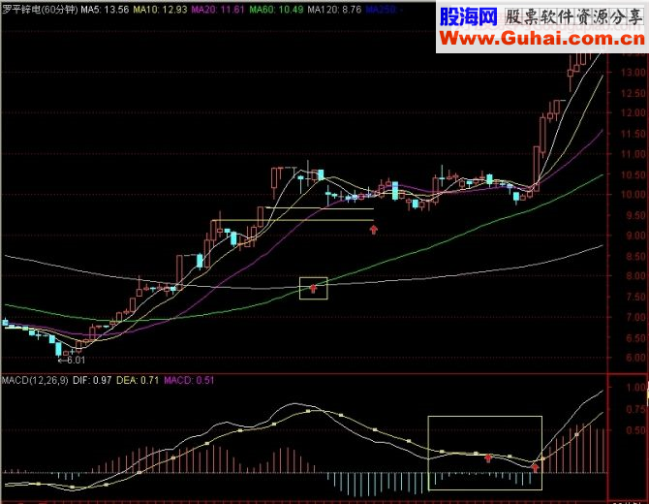Viewport: 649px width, 504px height.
Task: Click the 8.00 price axis label
Action: point(635,276)
